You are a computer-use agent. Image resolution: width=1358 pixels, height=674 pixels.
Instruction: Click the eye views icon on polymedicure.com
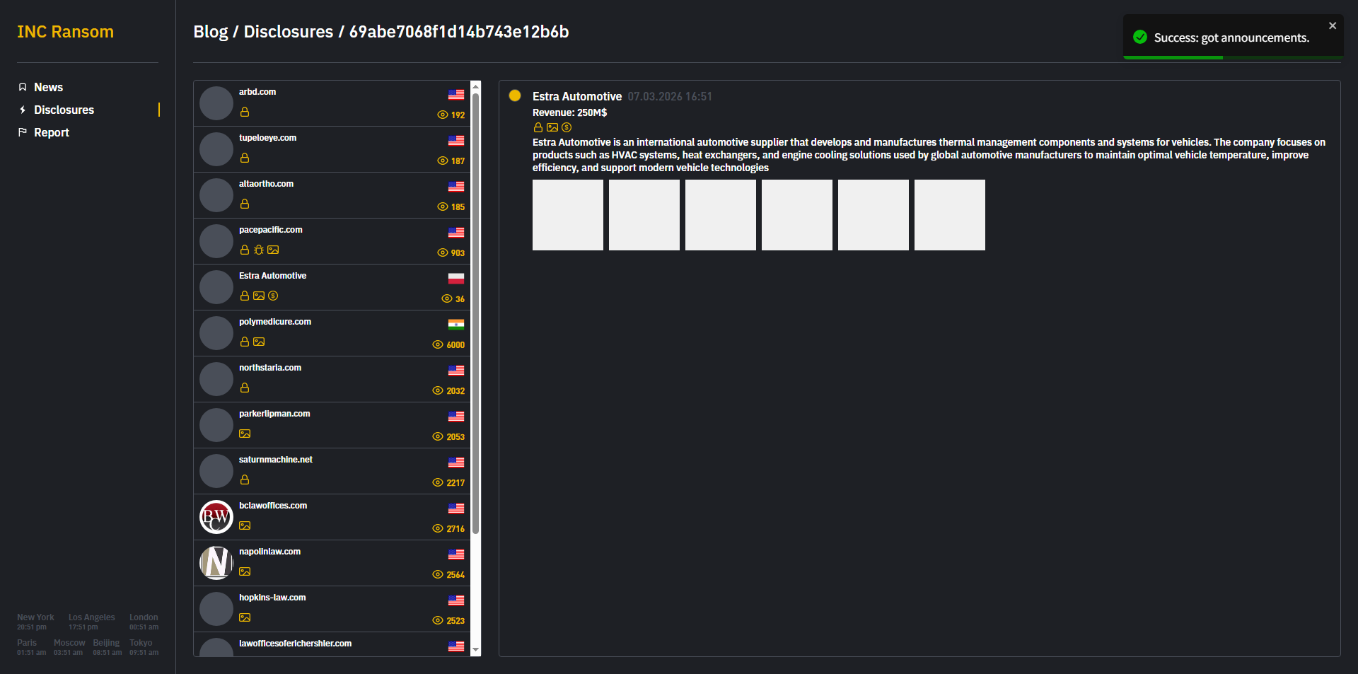tap(437, 345)
